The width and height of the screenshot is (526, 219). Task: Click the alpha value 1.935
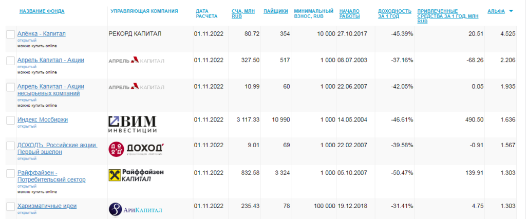(508, 86)
